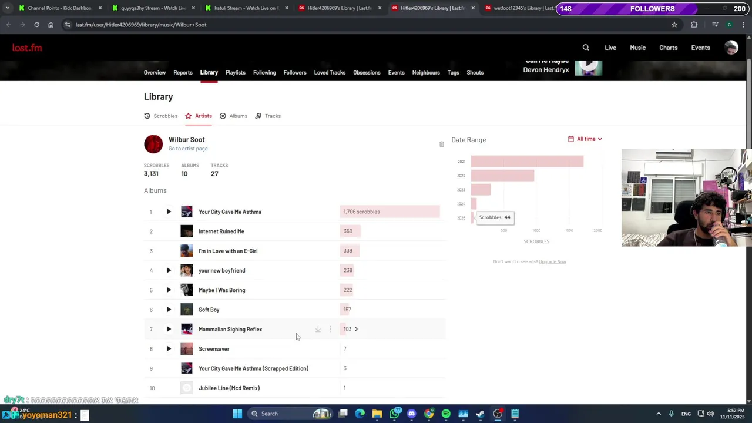
Task: Click the 2021 scrobbles bar in chart
Action: tap(527, 162)
